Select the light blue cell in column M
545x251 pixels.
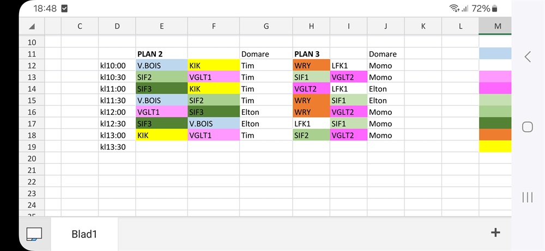(495, 54)
